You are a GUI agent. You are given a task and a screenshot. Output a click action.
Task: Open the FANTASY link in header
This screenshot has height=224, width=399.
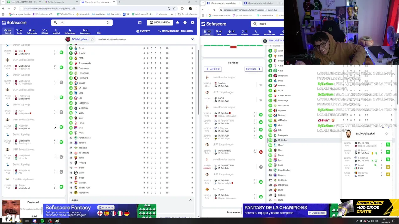(x=143, y=31)
